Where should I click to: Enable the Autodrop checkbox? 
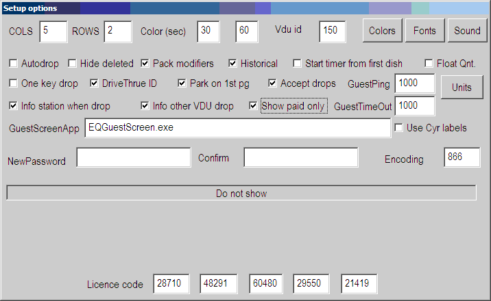[x=14, y=64]
